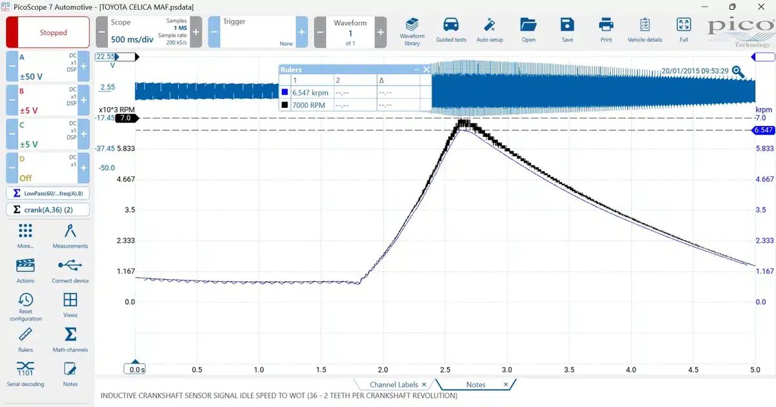
Task: Run Auto setup
Action: (490, 31)
